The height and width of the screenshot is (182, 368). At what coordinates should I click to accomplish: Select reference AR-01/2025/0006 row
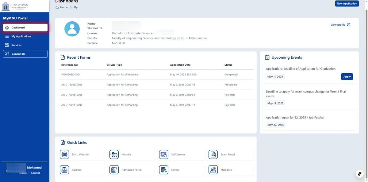point(156,85)
